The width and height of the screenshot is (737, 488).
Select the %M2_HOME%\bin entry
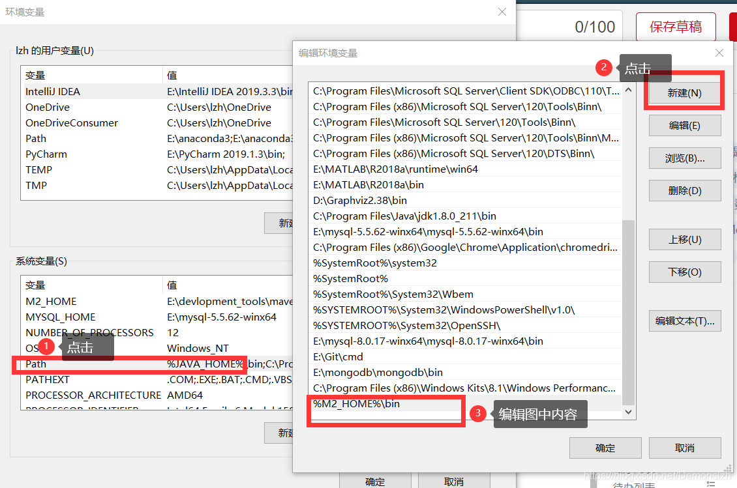(x=465, y=403)
